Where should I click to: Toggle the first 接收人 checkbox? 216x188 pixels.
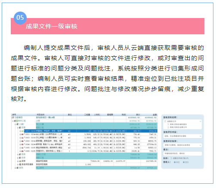click(175, 162)
